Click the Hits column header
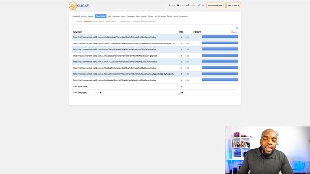 [x=181, y=32]
